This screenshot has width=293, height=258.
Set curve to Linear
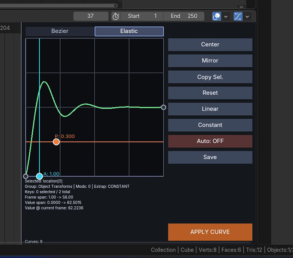(x=210, y=109)
